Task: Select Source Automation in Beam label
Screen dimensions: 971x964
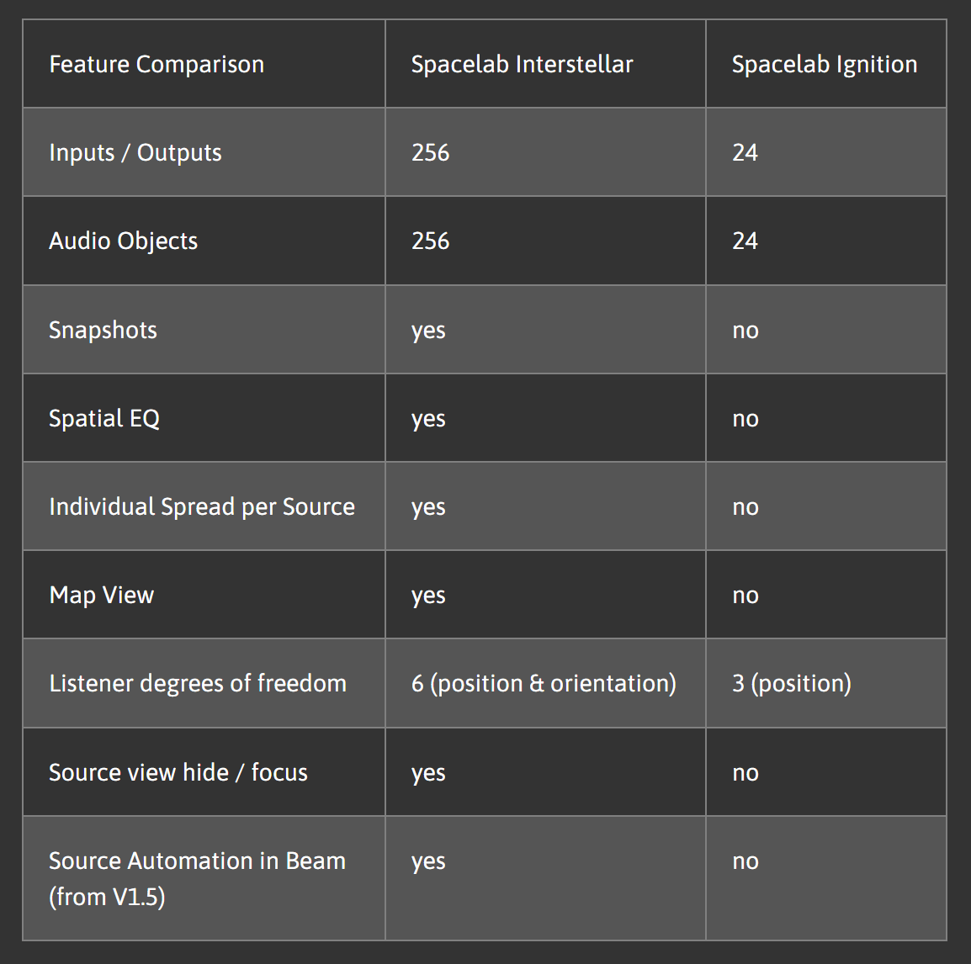Action: [197, 861]
